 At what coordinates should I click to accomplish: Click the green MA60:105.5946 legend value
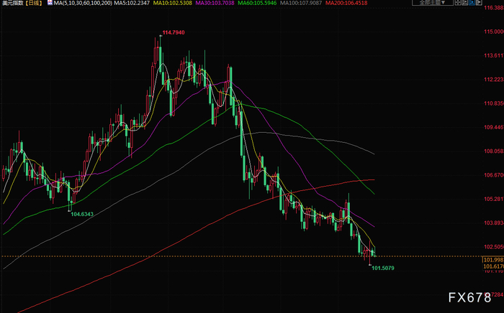pyautogui.click(x=257, y=3)
